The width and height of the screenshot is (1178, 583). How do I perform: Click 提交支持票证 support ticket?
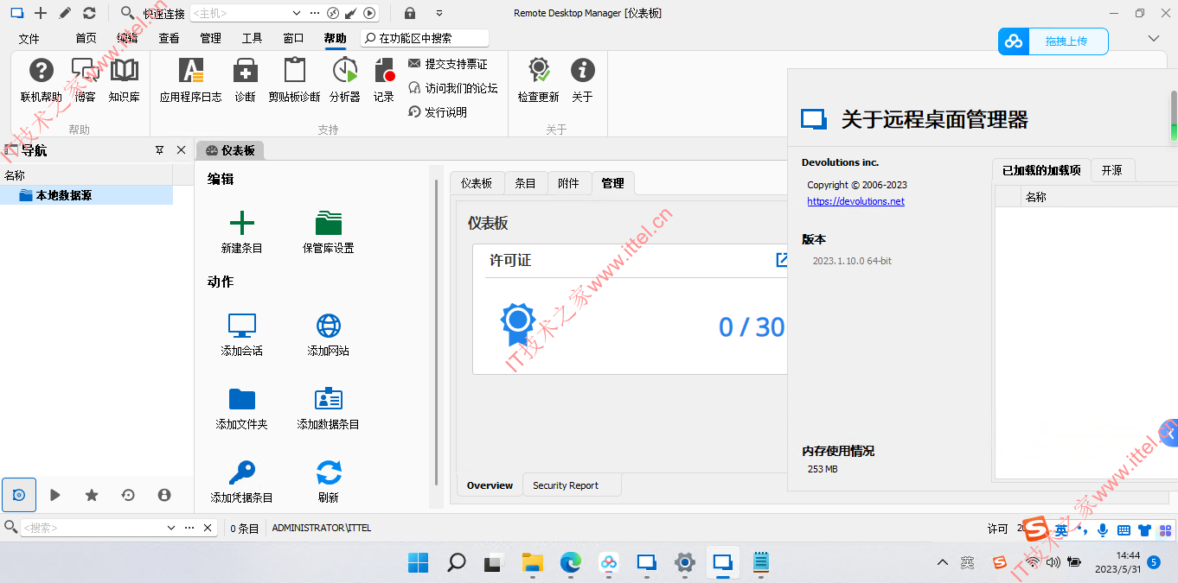coord(447,64)
